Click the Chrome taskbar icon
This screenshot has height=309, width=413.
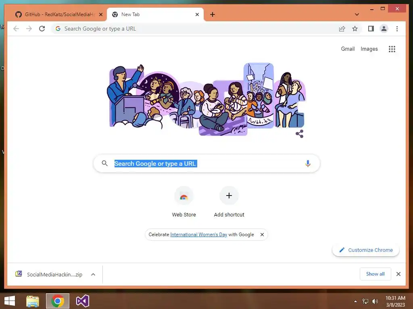58,301
